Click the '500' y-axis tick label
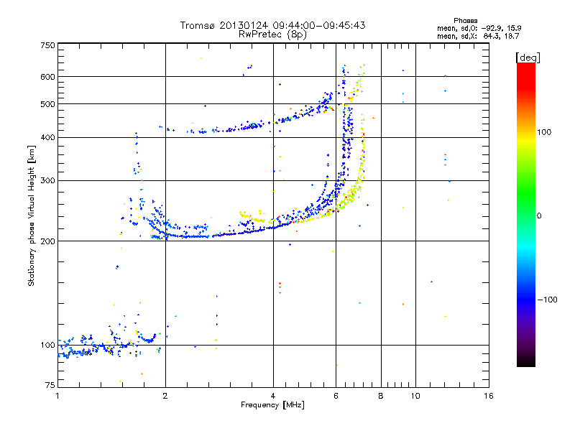575x431 pixels. pos(47,104)
